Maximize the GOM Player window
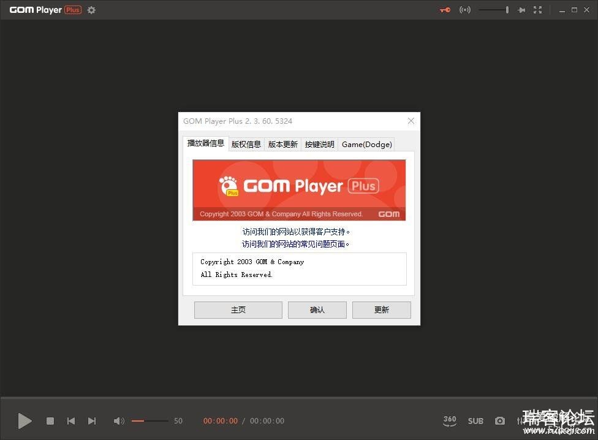 [574, 10]
